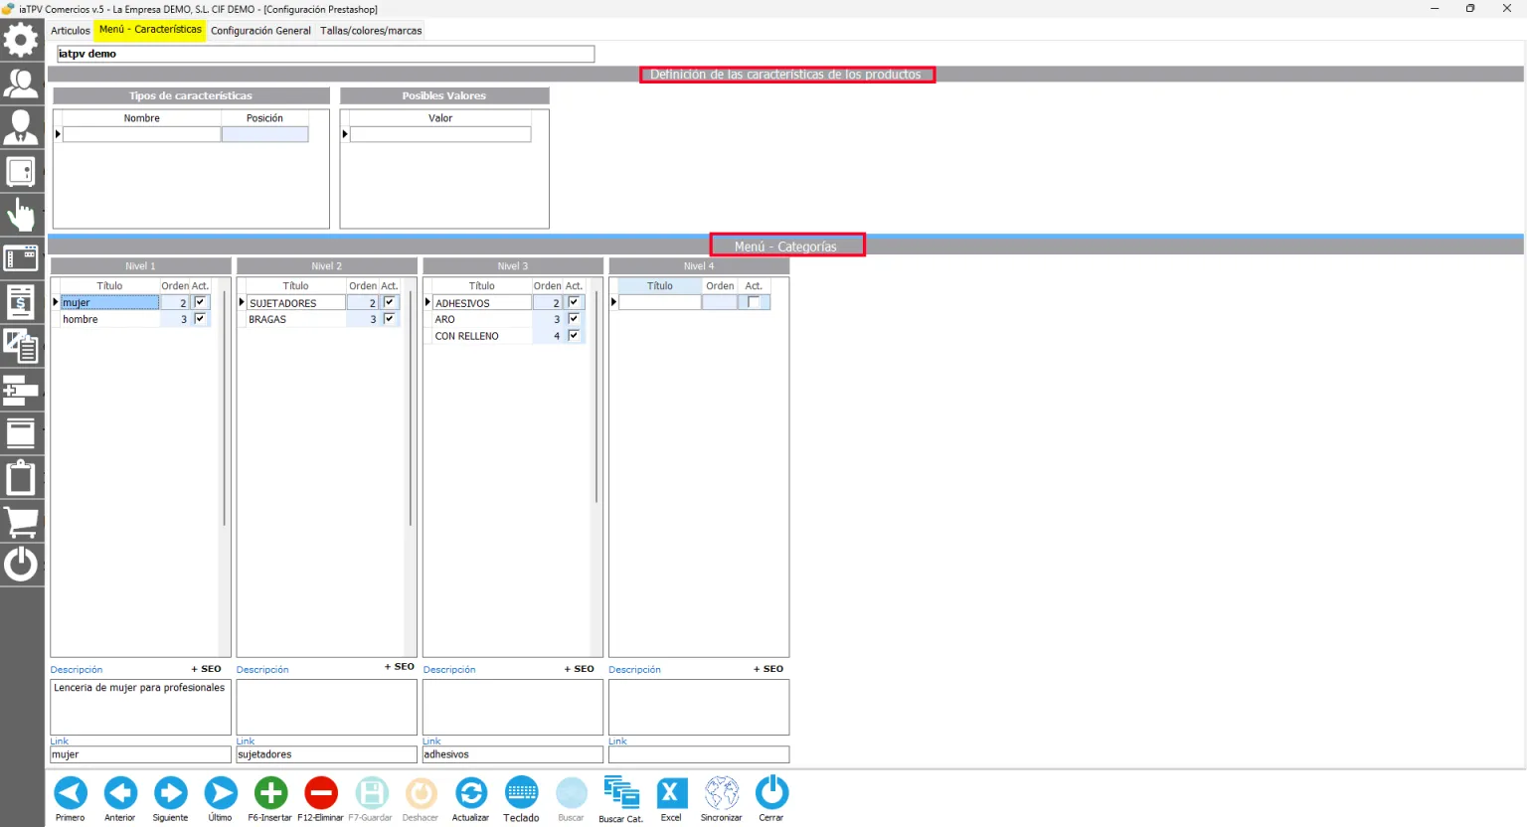Click + SEO under Nivel 4
The image size is (1527, 827).
[768, 669]
